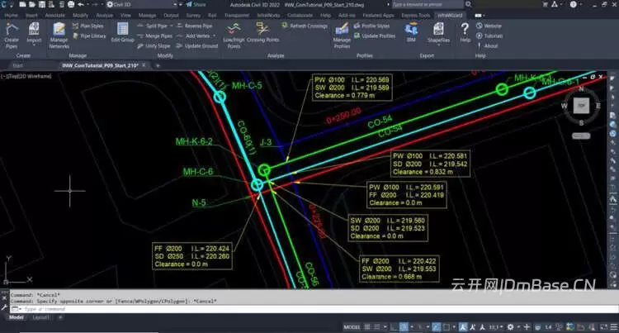This screenshot has height=333, width=619.
Task: Open the About entry in Help panel
Action: coord(487,45)
